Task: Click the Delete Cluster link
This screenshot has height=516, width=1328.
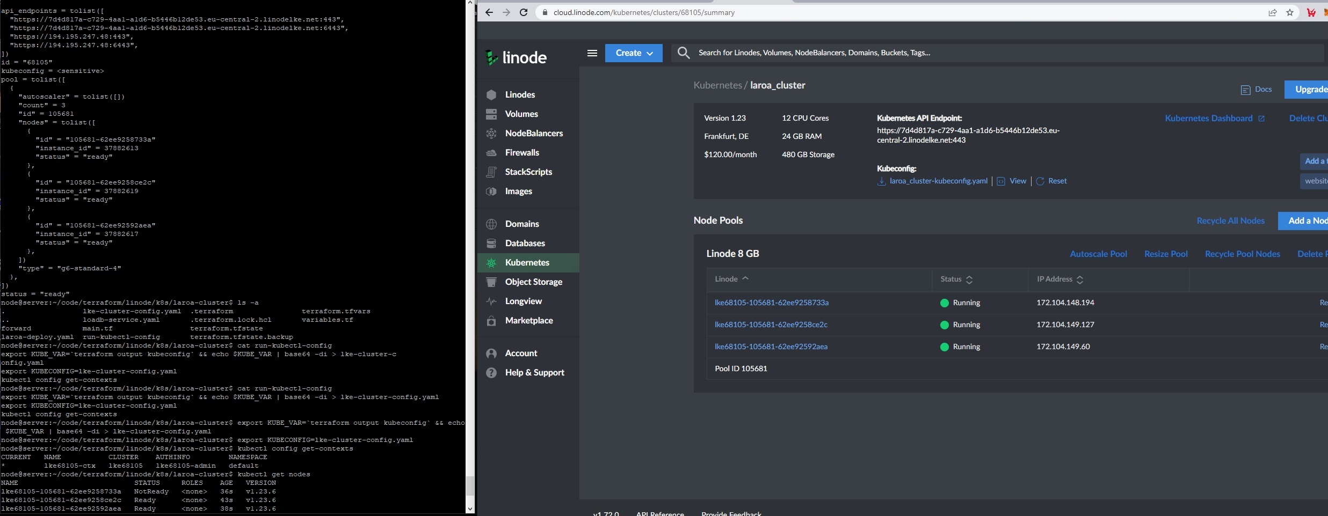Action: pos(1308,119)
